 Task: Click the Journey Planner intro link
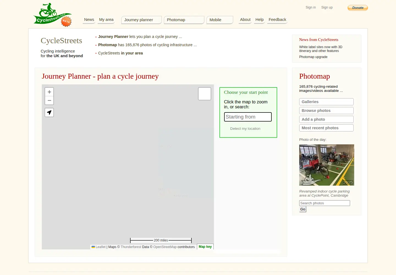click(140, 37)
